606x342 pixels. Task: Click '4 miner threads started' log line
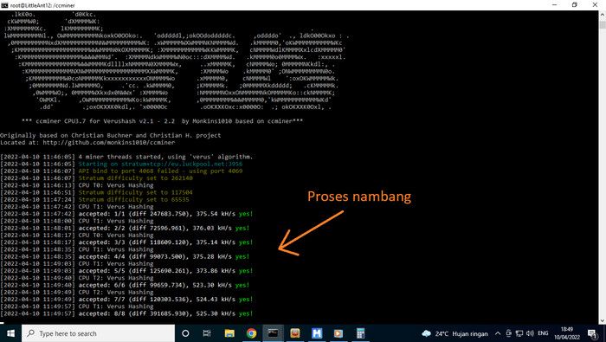coord(126,157)
